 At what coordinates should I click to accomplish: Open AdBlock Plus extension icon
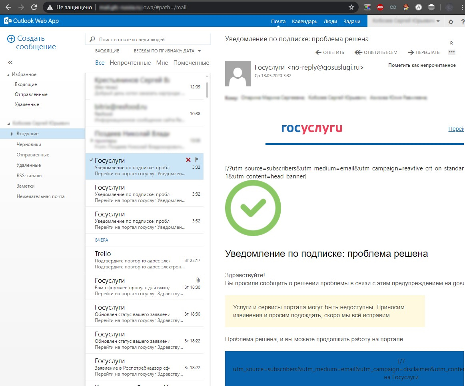[x=380, y=8]
